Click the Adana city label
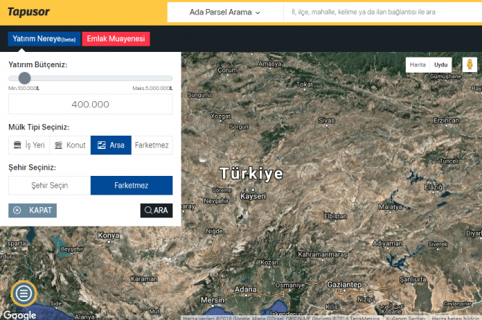Viewport: 482px width, 320px height. (x=246, y=290)
